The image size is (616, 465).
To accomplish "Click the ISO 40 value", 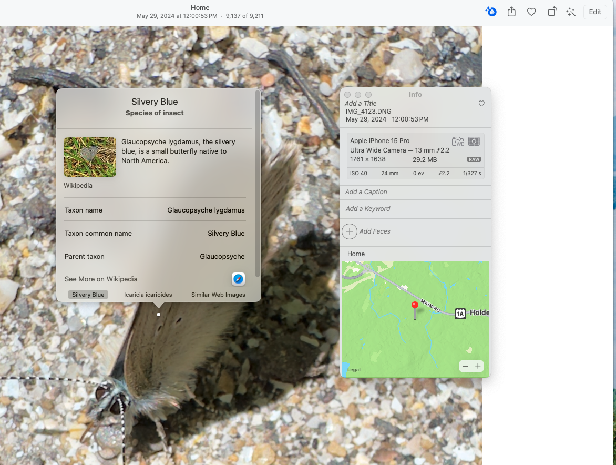I will 358,174.
